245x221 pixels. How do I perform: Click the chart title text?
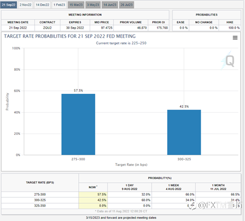(70, 36)
